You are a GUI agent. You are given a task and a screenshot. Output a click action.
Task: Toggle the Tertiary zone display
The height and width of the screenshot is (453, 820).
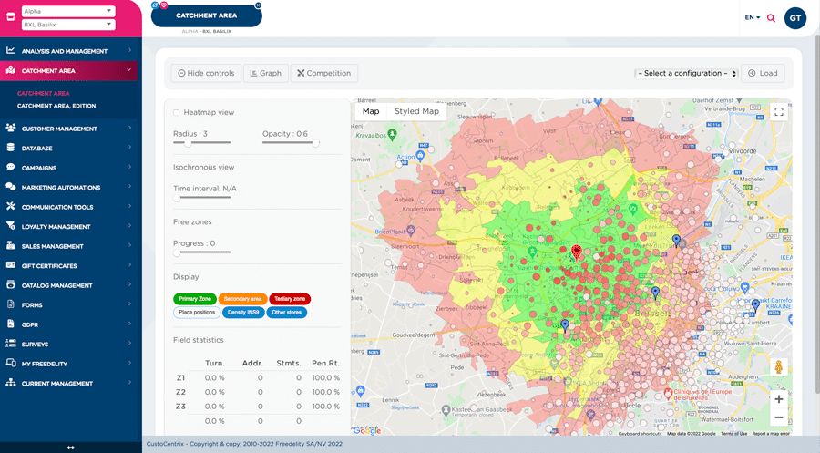(x=290, y=299)
